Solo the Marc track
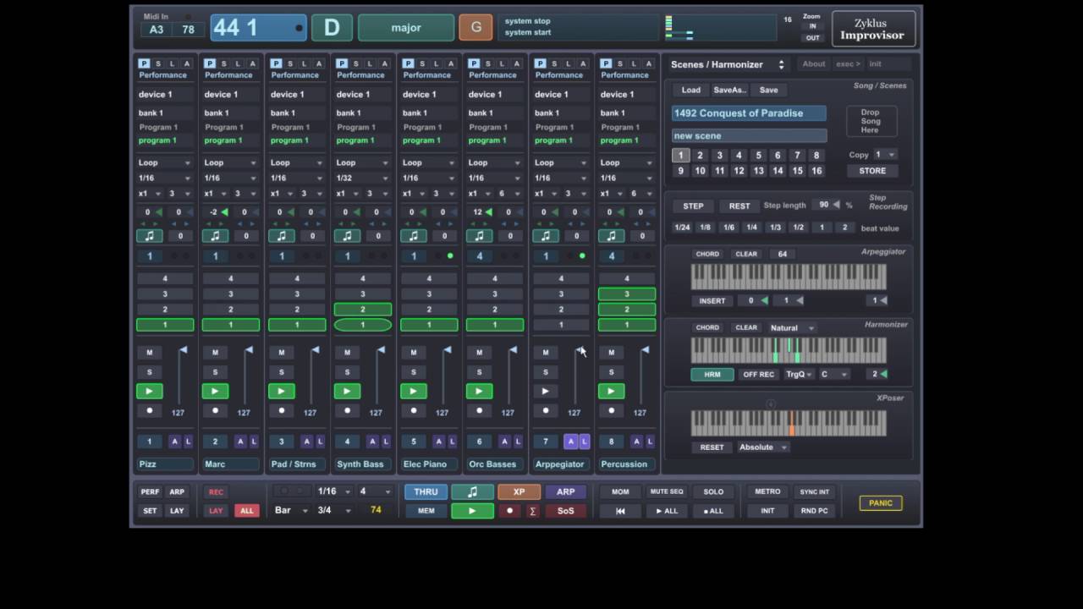 pos(215,372)
